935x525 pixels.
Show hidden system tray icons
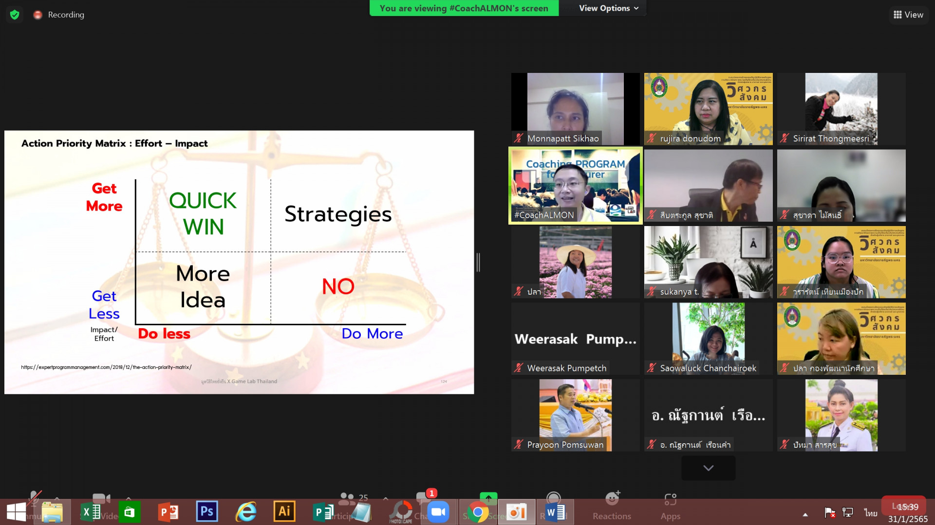point(805,514)
